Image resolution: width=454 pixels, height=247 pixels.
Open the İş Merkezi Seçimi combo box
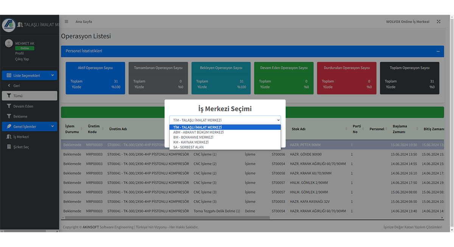pyautogui.click(x=225, y=120)
